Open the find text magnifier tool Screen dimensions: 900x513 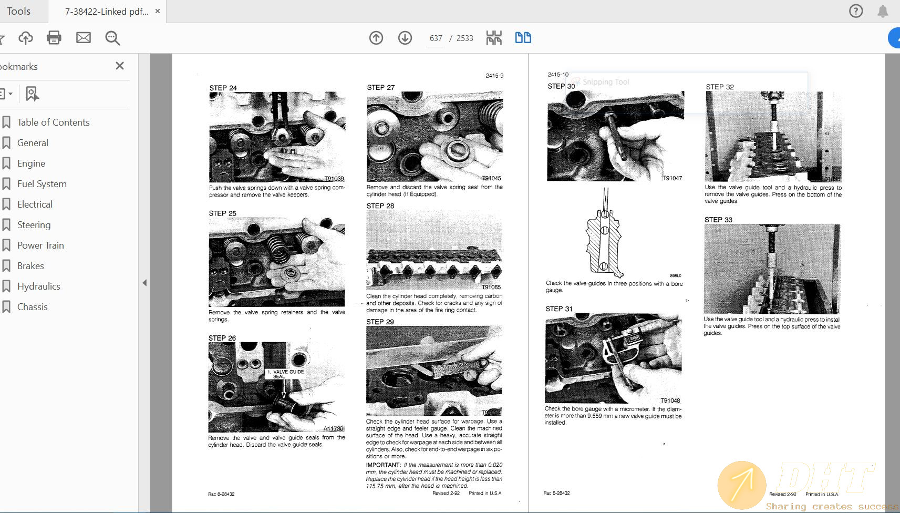click(x=112, y=38)
